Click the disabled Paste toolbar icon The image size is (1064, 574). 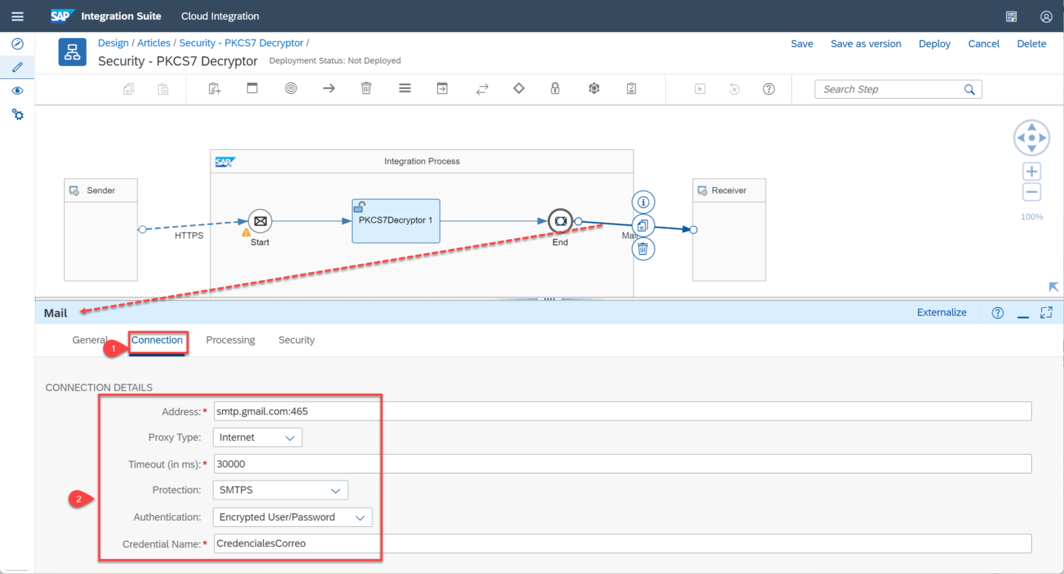tap(163, 89)
